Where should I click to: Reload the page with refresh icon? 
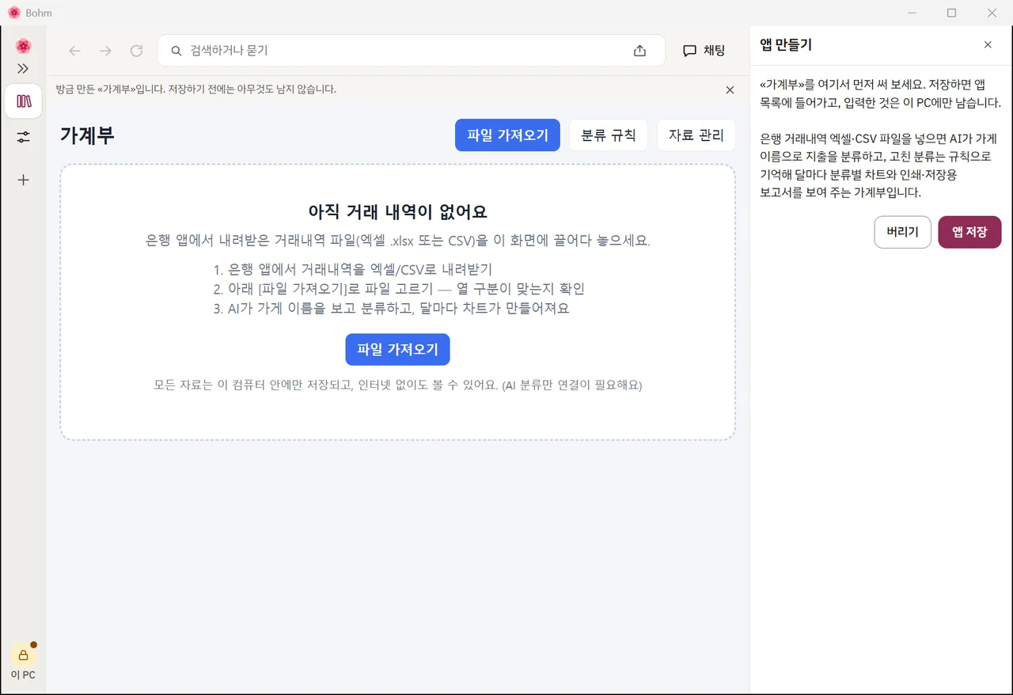coord(136,51)
